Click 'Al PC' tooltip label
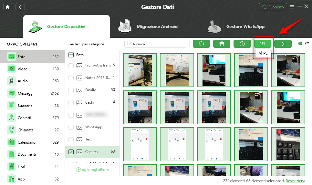This screenshot has width=312, height=185. (263, 53)
